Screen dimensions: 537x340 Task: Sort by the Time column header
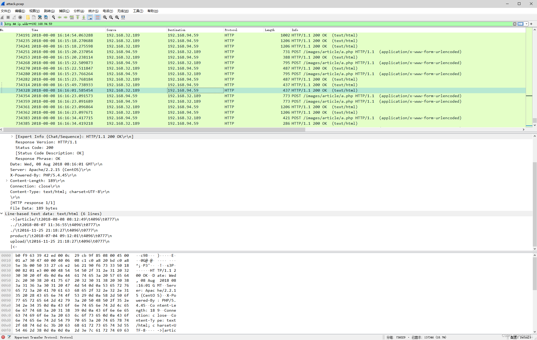[68, 30]
